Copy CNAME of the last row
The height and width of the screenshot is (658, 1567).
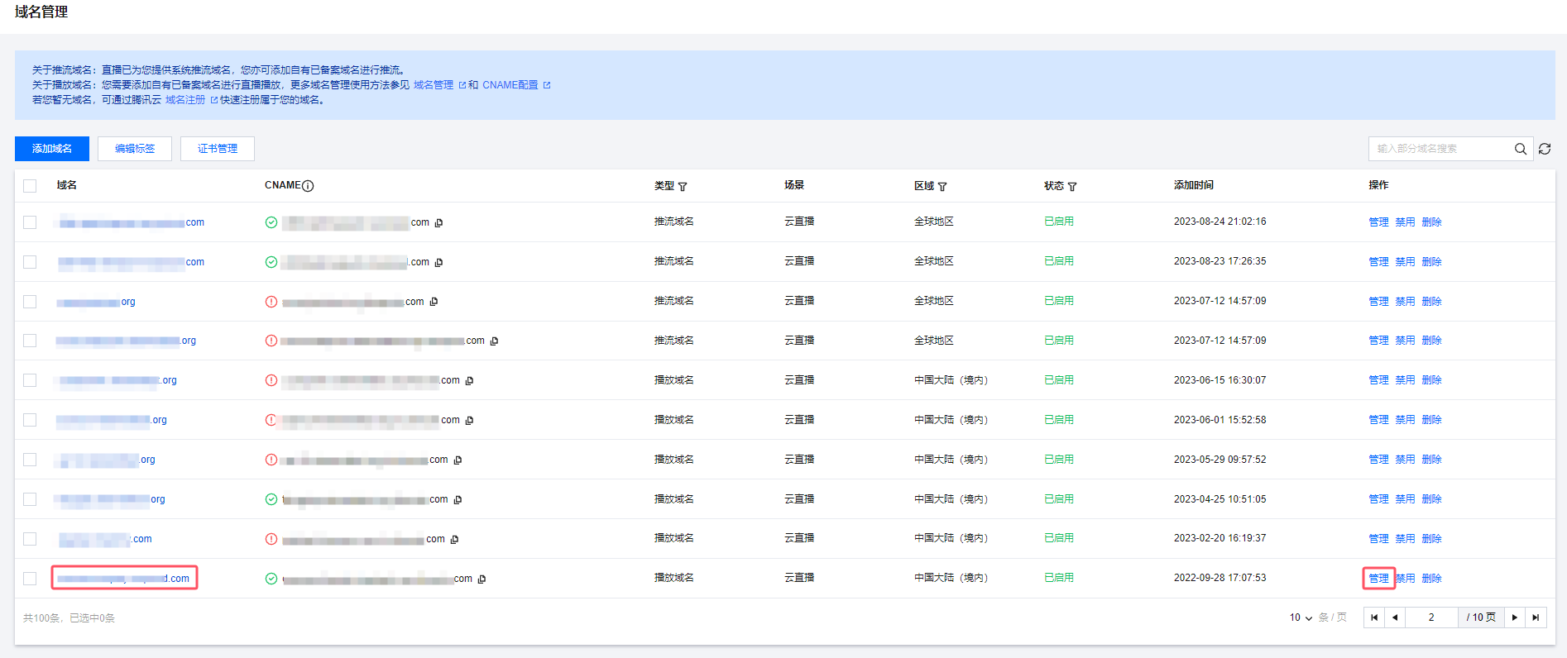click(482, 579)
